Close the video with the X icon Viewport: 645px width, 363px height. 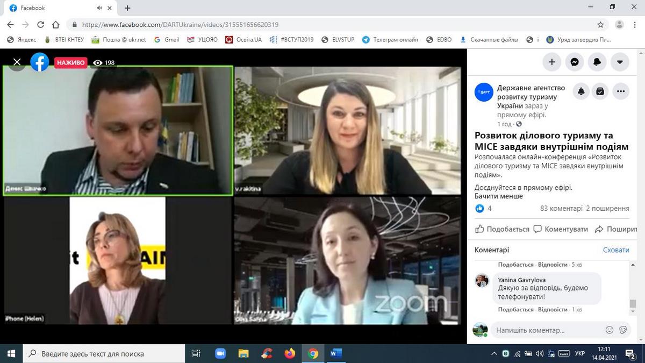click(x=17, y=62)
